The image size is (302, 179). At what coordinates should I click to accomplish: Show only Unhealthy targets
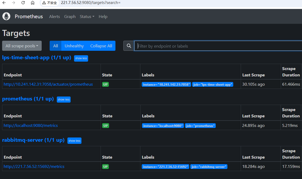coord(74,46)
